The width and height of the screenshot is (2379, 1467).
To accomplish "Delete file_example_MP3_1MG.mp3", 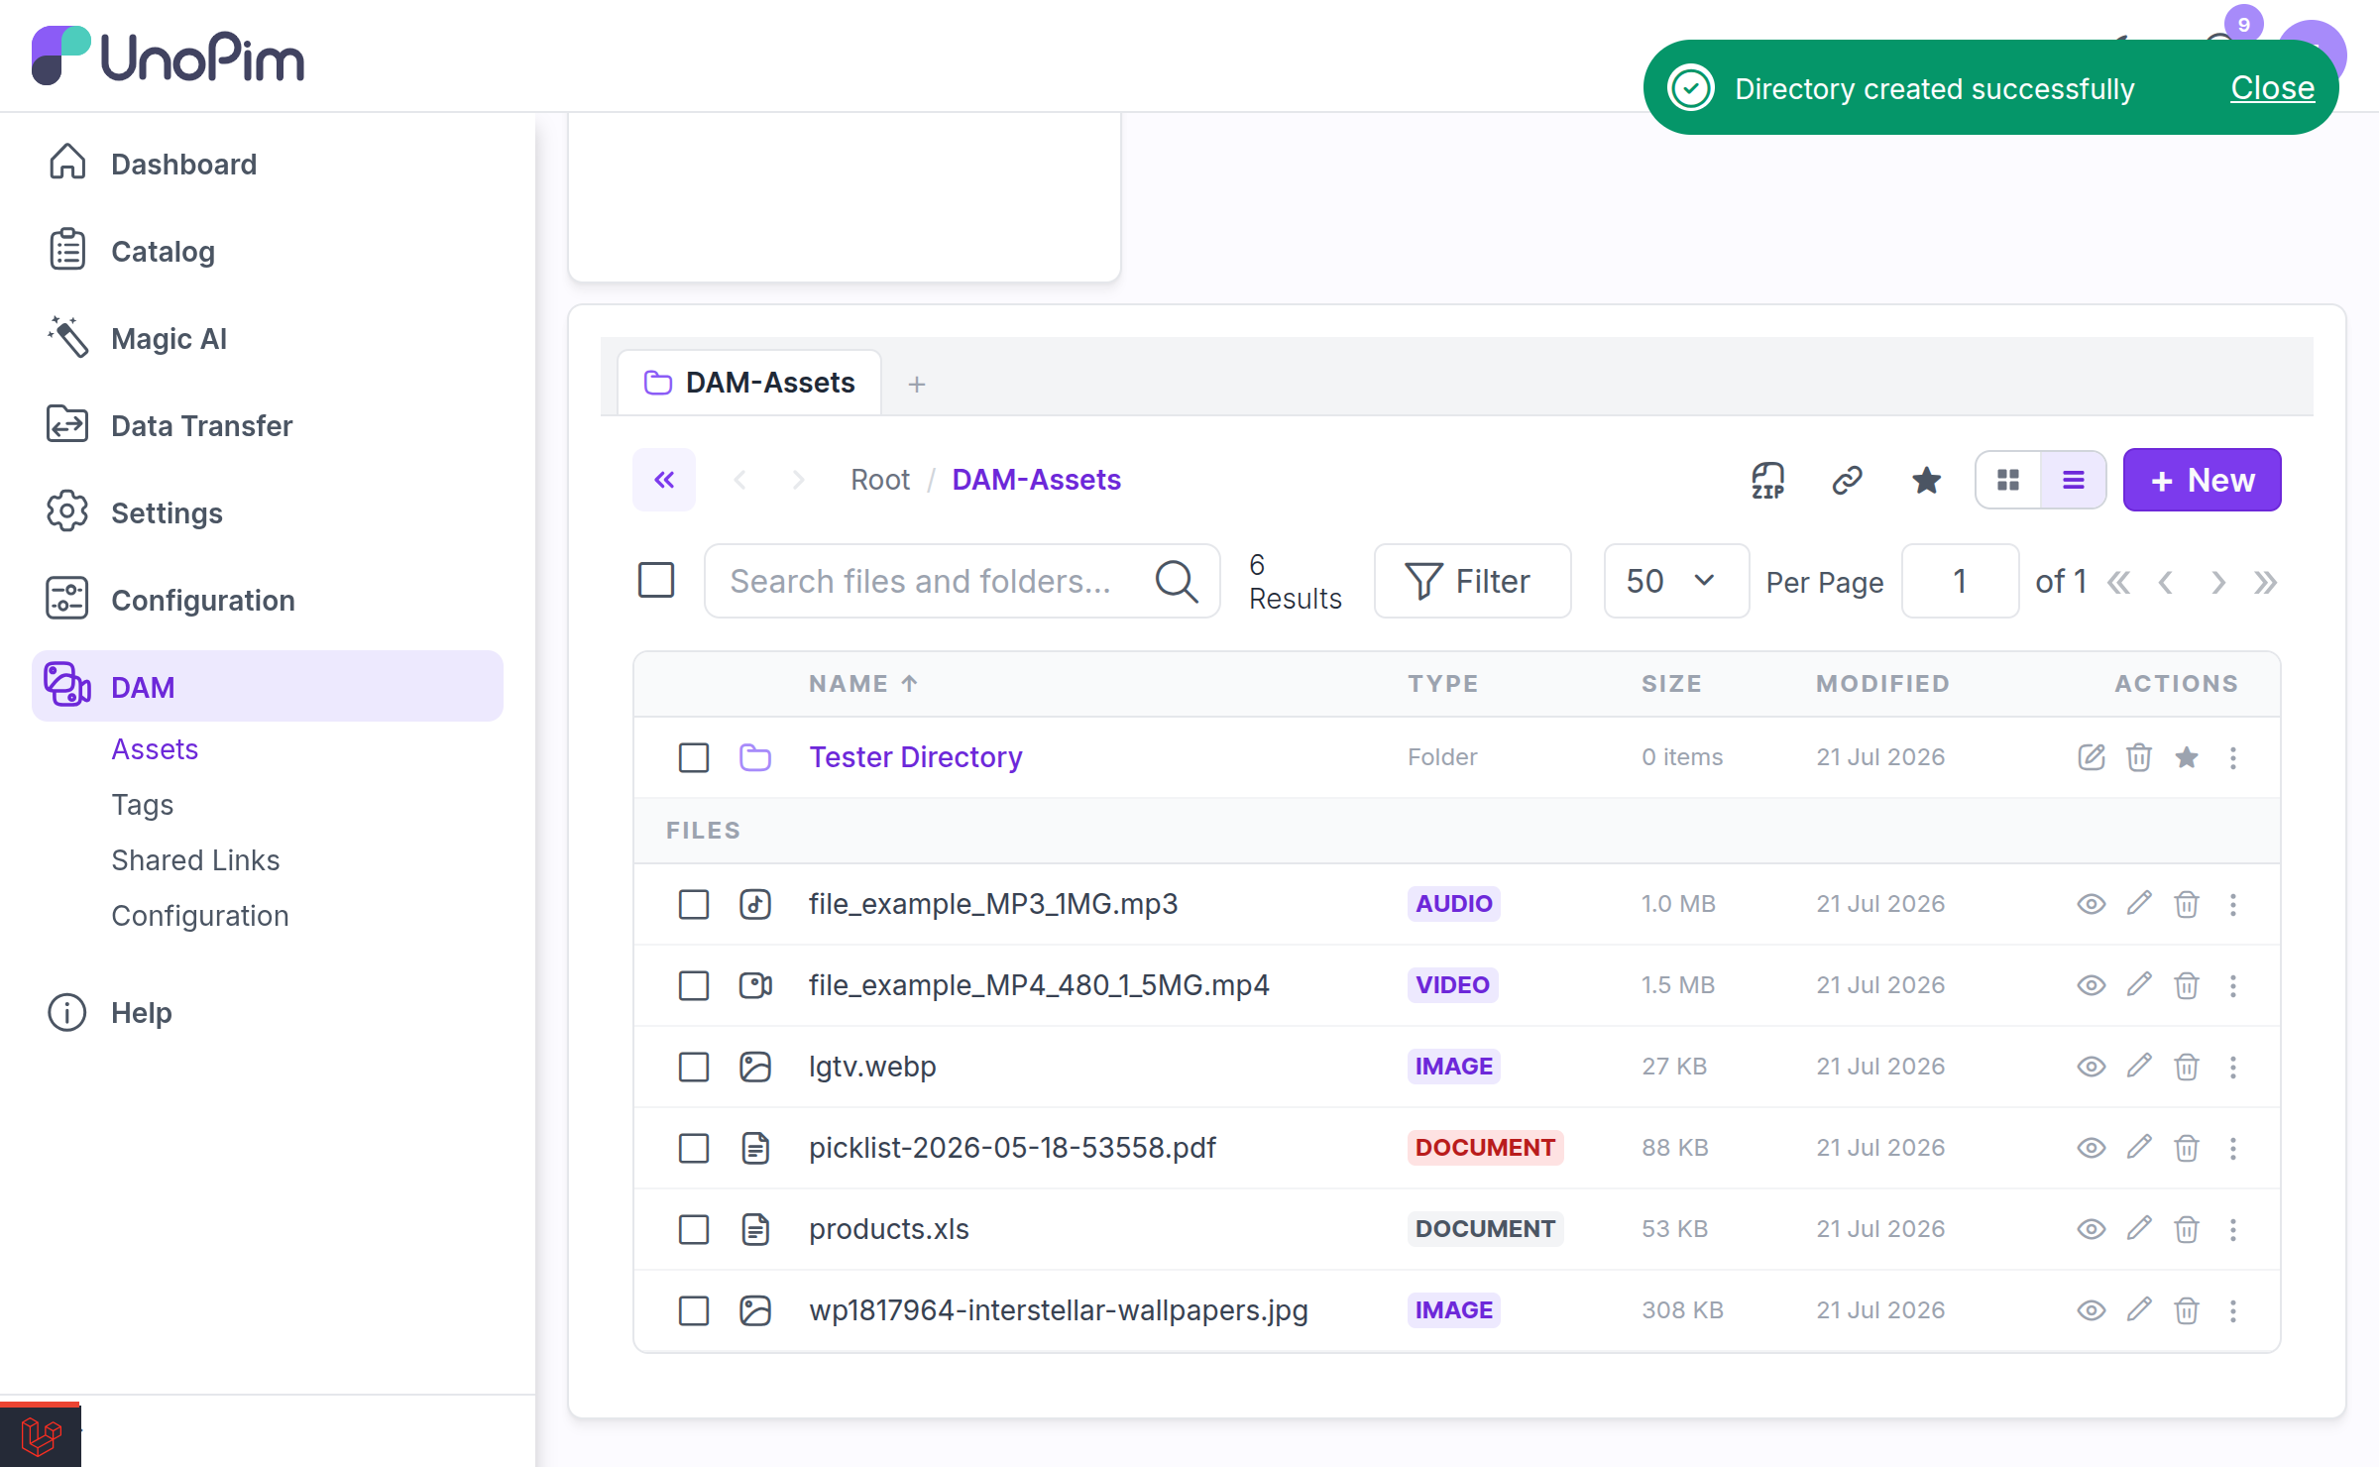I will (x=2186, y=904).
